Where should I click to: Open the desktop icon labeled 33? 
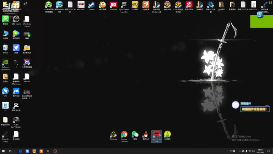(x=5, y=107)
